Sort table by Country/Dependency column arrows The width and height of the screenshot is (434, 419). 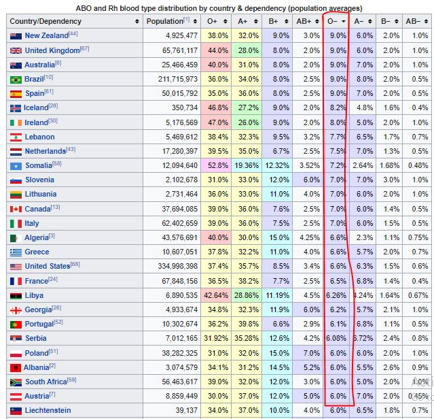coord(137,21)
